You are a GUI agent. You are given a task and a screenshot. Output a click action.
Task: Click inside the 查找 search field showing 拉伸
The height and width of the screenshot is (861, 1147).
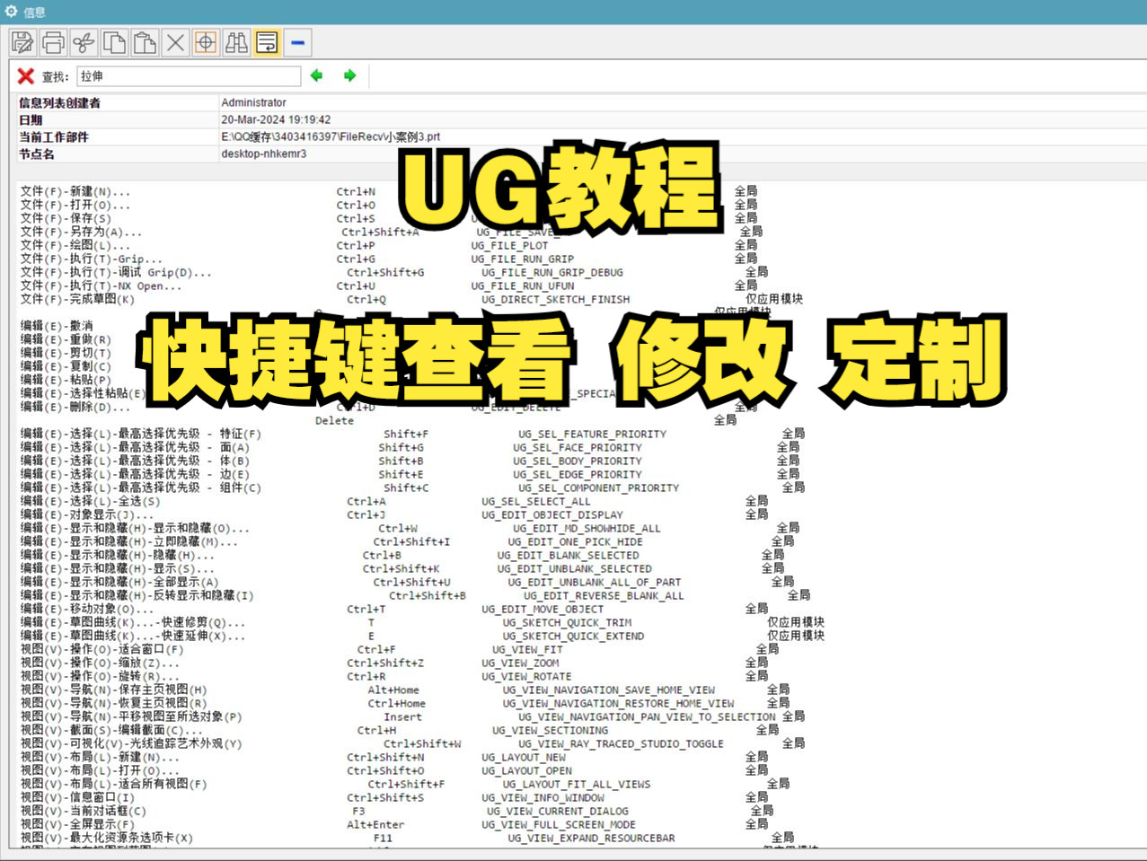pos(189,75)
